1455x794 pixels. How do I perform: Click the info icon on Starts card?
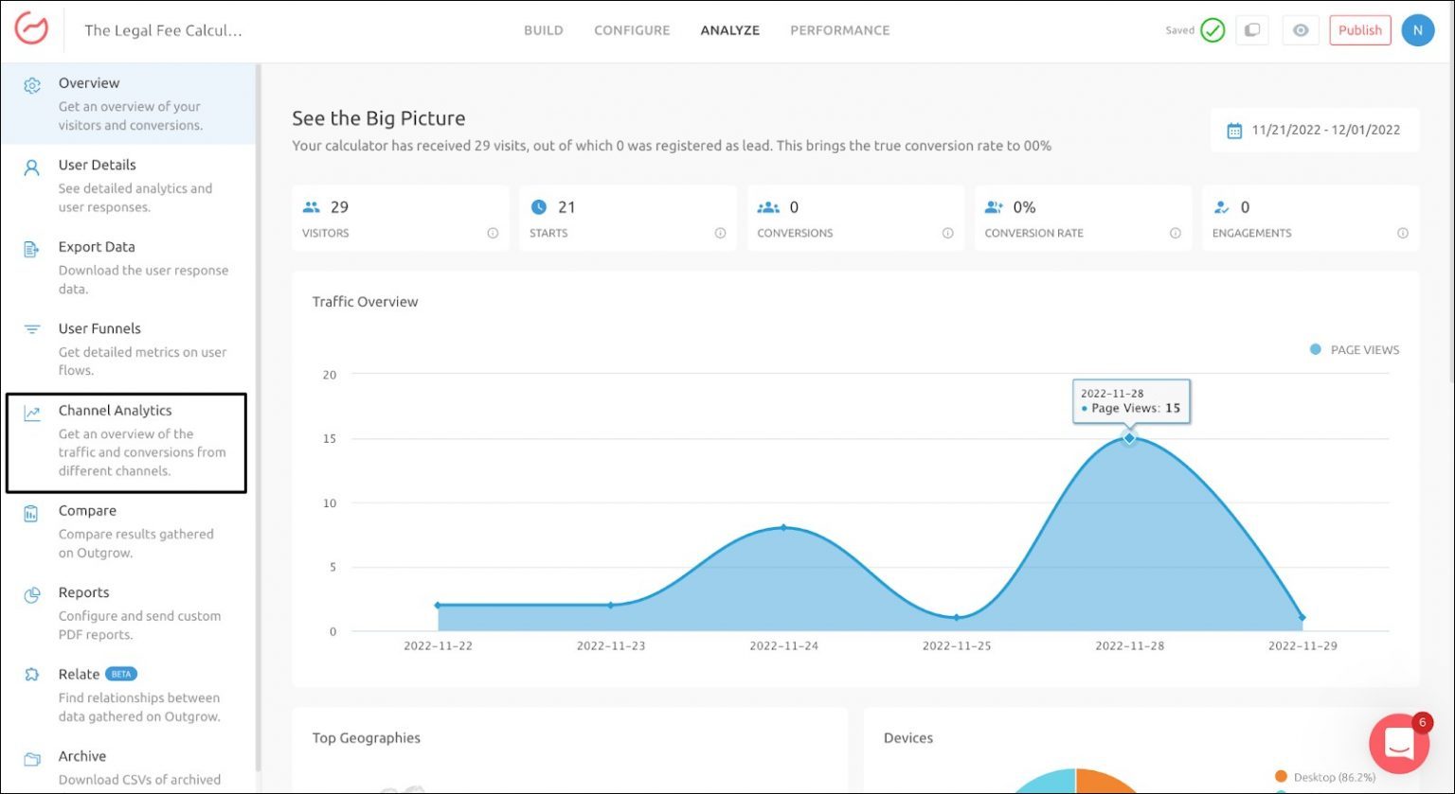pyautogui.click(x=720, y=233)
